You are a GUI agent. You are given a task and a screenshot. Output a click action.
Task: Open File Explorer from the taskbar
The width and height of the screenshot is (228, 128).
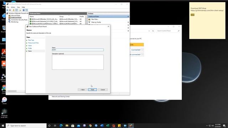(67, 126)
